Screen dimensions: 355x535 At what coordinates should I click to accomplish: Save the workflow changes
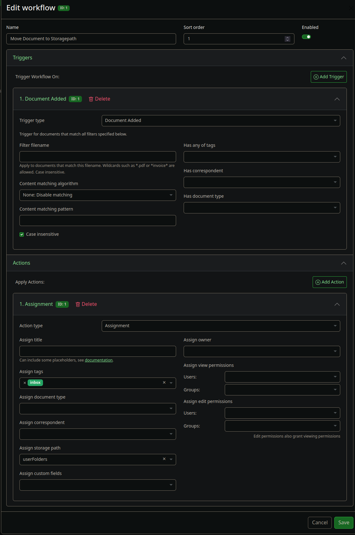coord(343,522)
